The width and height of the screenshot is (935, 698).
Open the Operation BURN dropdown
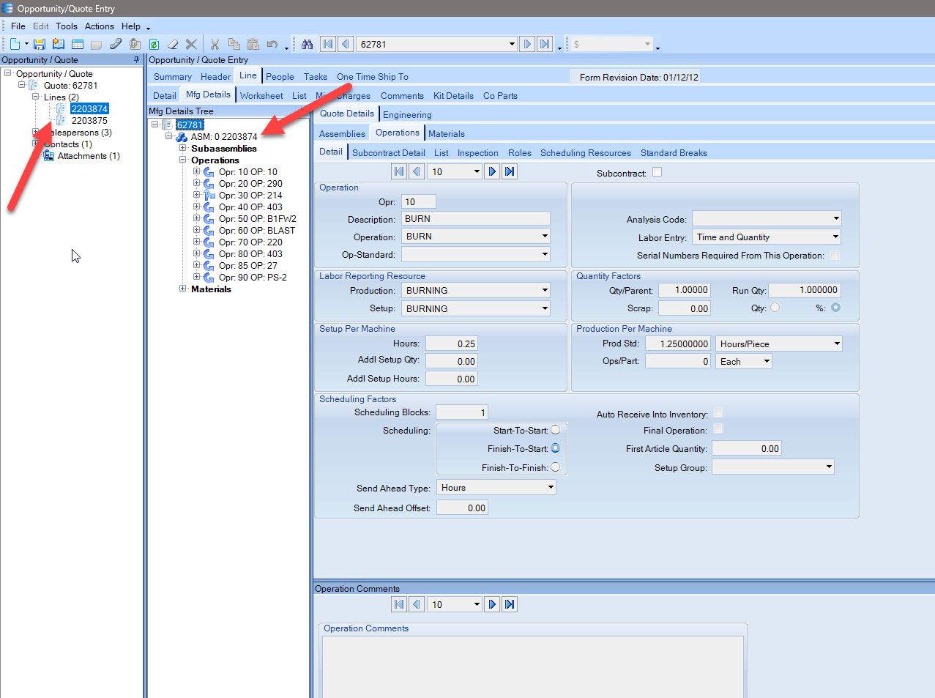pyautogui.click(x=545, y=237)
